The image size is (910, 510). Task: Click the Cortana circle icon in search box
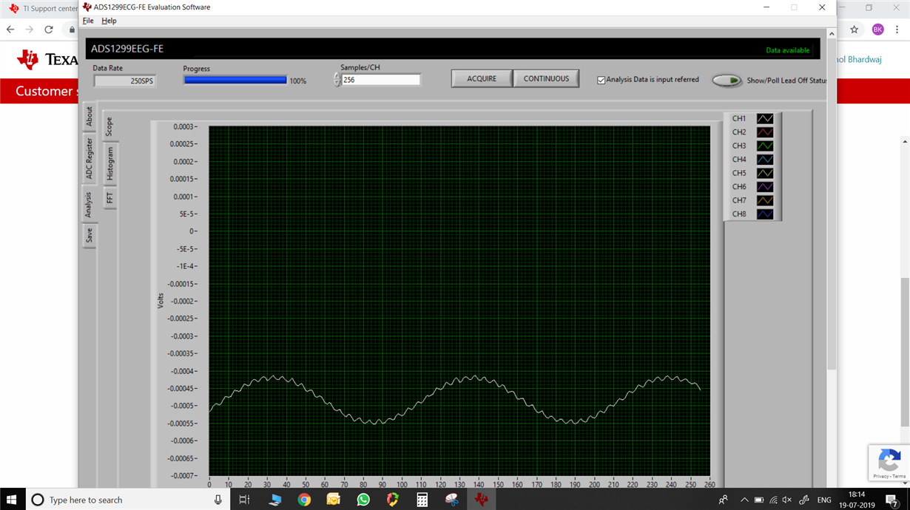tap(38, 500)
